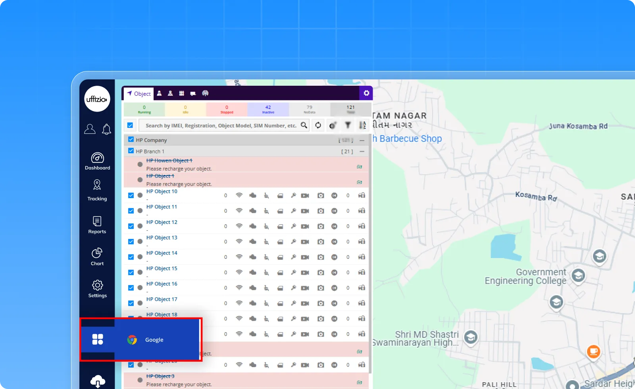Open the HP Object 12 link
The image size is (635, 389).
(x=162, y=222)
